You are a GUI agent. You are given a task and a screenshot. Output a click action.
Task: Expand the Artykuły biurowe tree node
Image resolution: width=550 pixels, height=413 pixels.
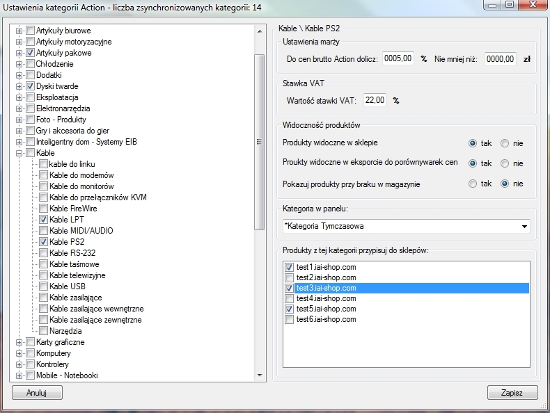click(19, 31)
